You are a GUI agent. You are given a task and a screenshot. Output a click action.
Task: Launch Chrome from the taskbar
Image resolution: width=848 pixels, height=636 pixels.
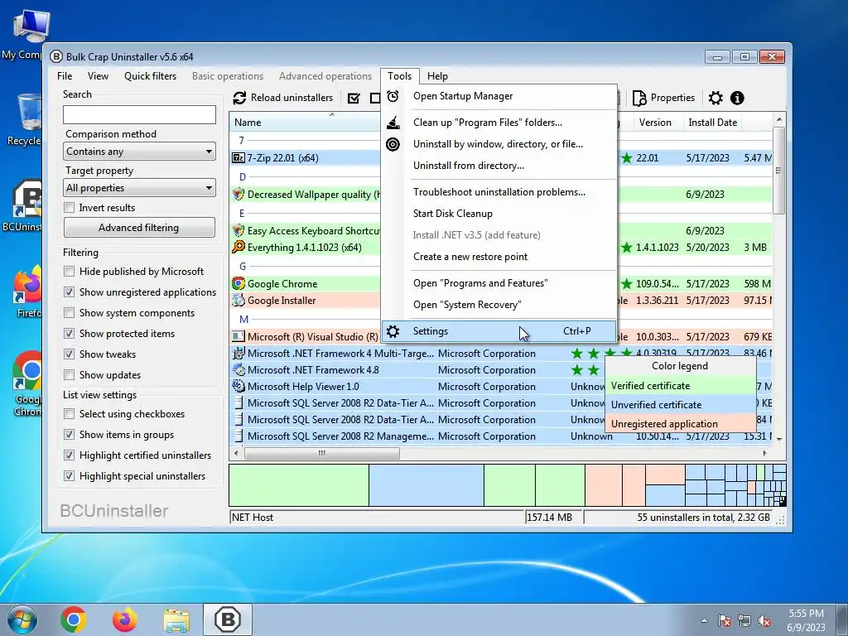[74, 619]
